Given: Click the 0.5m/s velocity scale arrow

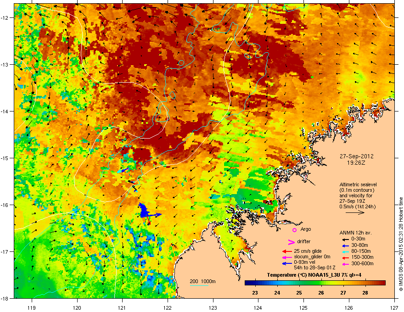Looking at the screenshot, I should coord(355,212).
